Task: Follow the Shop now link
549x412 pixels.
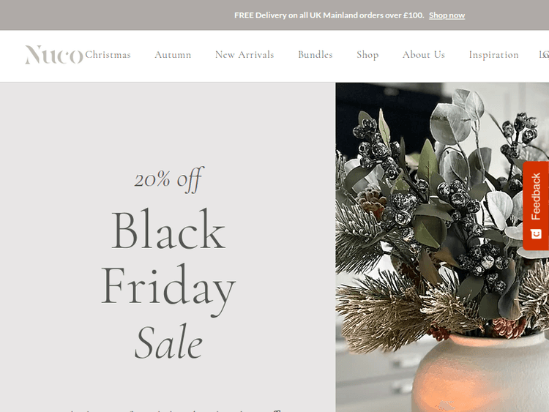Action: coord(447,15)
